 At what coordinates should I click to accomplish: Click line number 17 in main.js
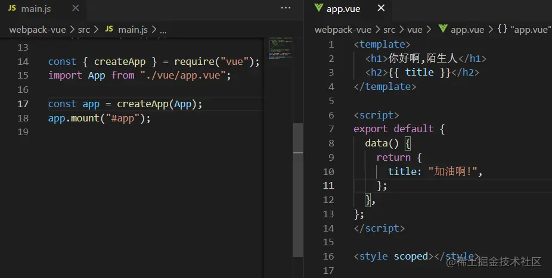point(23,104)
